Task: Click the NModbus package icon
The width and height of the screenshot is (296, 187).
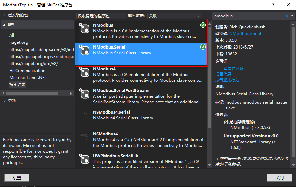Action: point(84,28)
